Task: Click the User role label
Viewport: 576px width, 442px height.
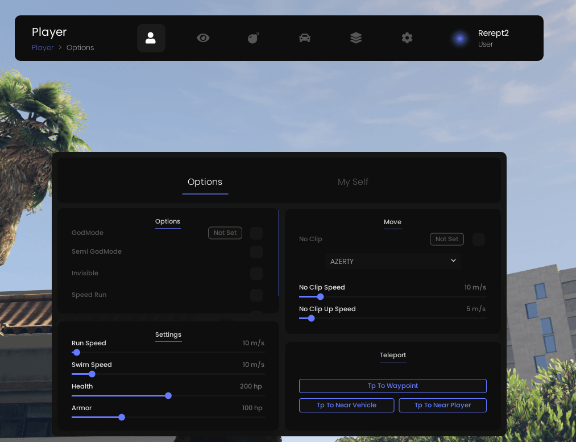Action: tap(485, 44)
